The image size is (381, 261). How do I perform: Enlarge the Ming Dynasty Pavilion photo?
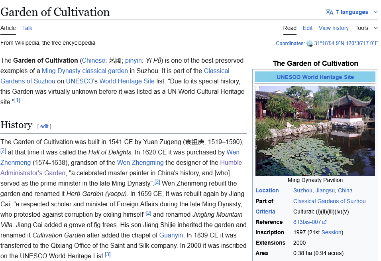click(315, 131)
